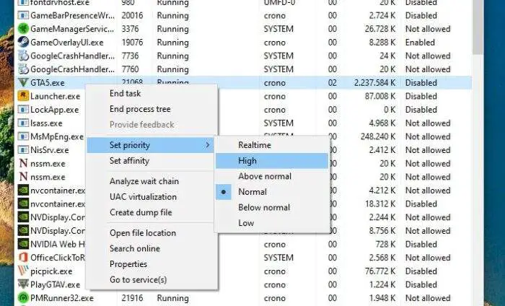Click the LockApp.exe icon
Screen dimensions: 505x306
point(23,110)
